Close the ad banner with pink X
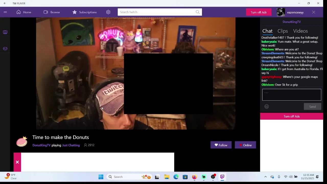The height and width of the screenshot is (184, 327). [17, 162]
